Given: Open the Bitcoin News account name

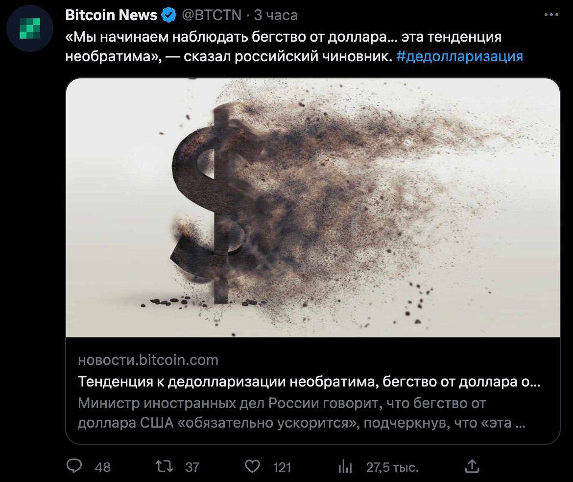Looking at the screenshot, I should 111,15.
